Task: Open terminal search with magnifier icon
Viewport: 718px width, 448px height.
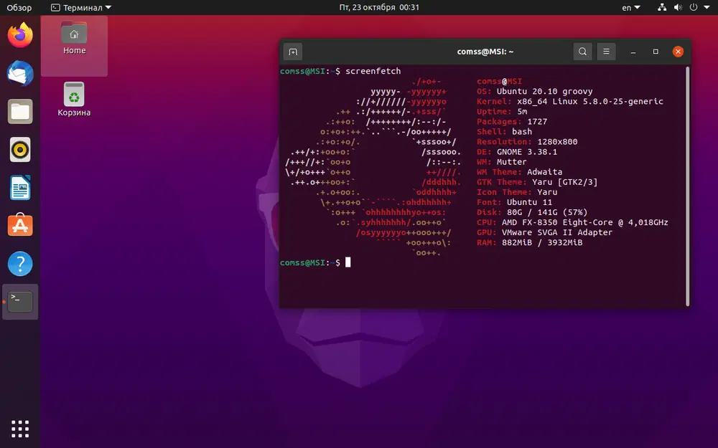Action: click(x=582, y=52)
